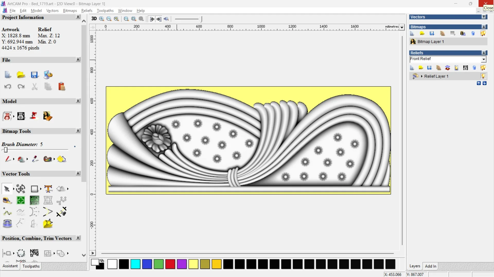Toggle all bitmaps visibility bulb icon
The image size is (494, 277).
tap(483, 33)
